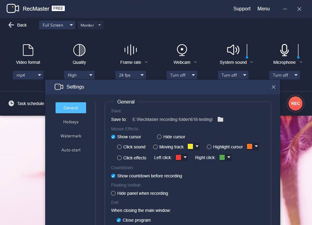Select the Show cursor option
The height and width of the screenshot is (225, 312).
tap(113, 137)
